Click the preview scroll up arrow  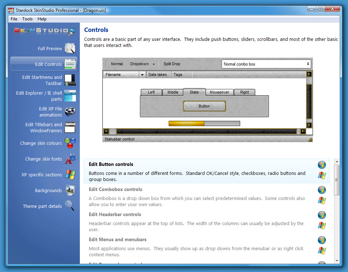point(309,74)
